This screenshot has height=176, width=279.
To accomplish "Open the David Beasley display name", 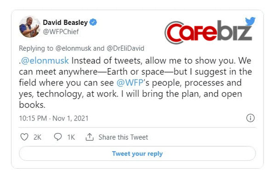I will [x=65, y=22].
